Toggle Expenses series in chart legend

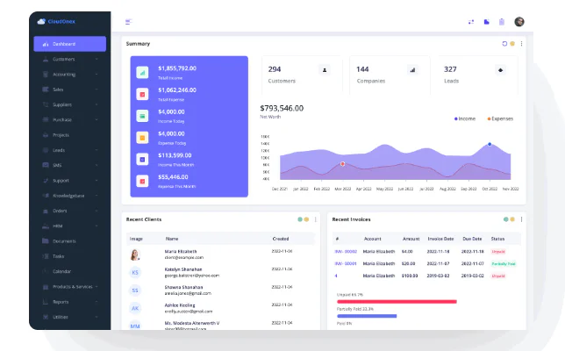[x=500, y=118]
